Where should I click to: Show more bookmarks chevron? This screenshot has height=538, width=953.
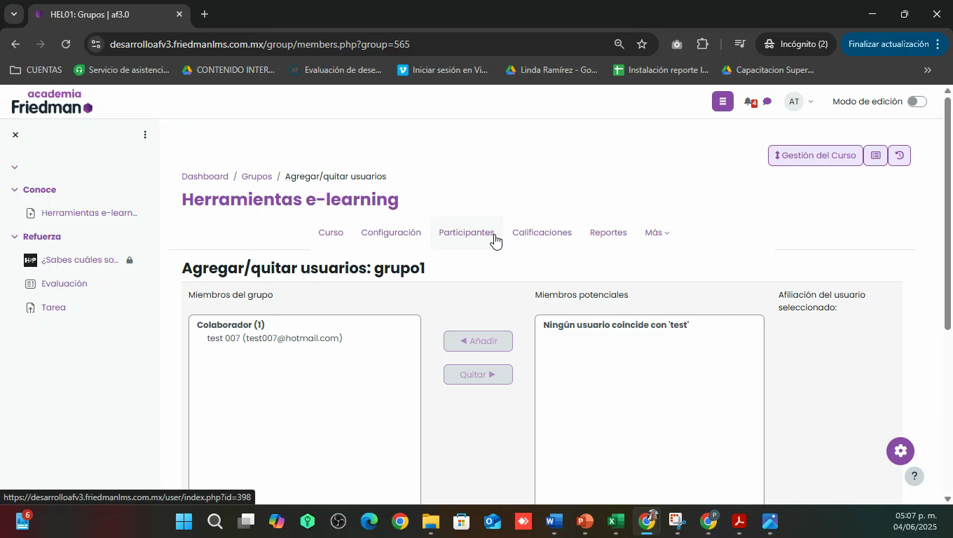(x=928, y=70)
